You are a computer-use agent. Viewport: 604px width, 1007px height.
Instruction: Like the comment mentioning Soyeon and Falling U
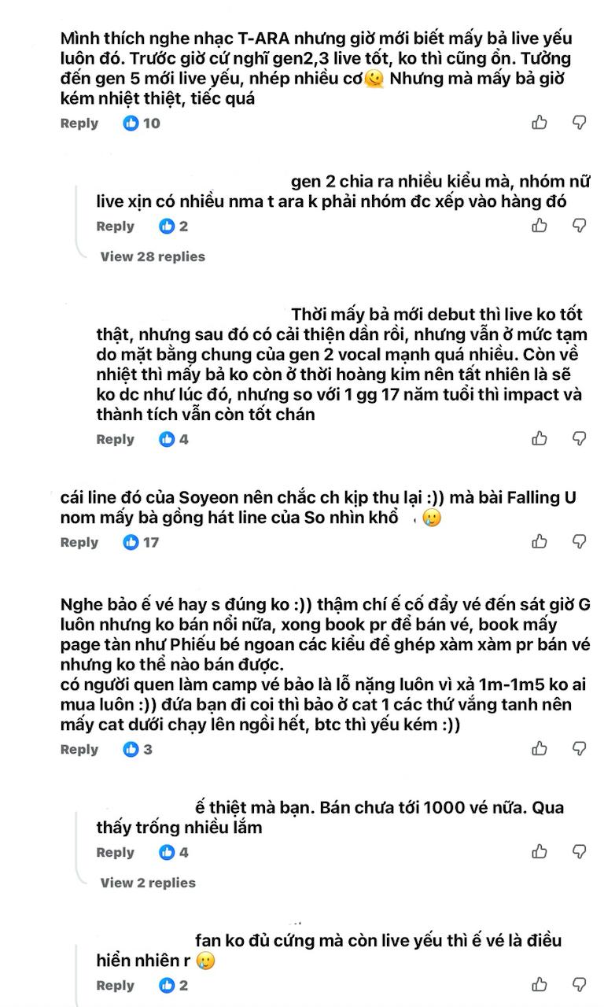[x=540, y=541]
